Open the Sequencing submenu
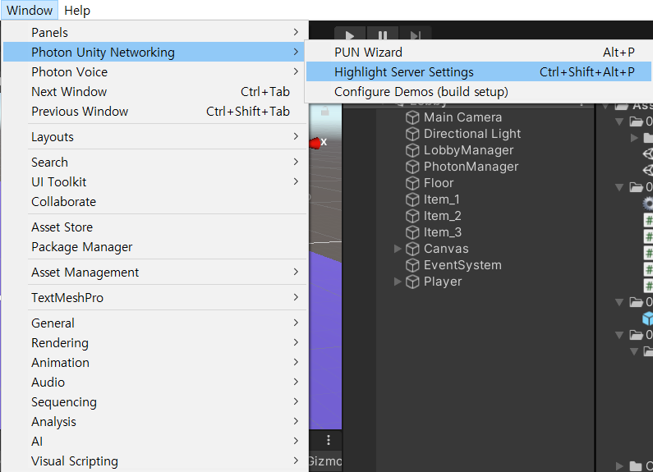The image size is (653, 472). (x=155, y=402)
